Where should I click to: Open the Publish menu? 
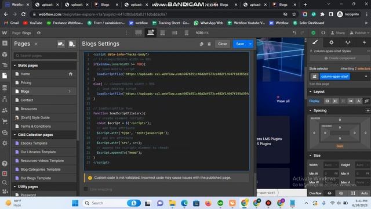(359, 33)
